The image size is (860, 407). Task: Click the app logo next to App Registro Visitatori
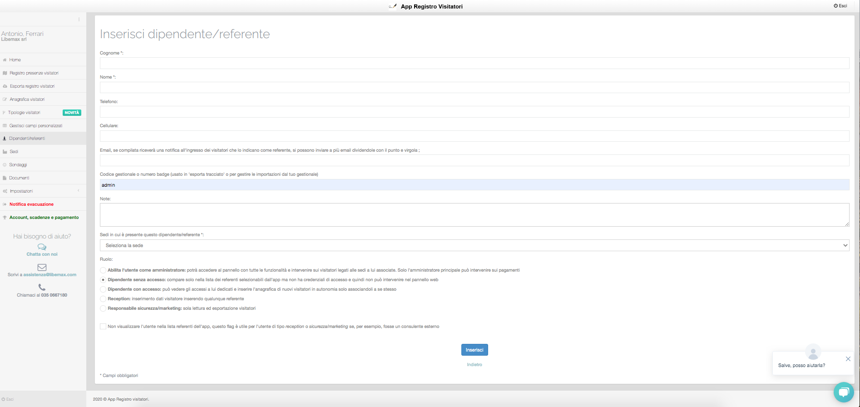click(x=393, y=6)
